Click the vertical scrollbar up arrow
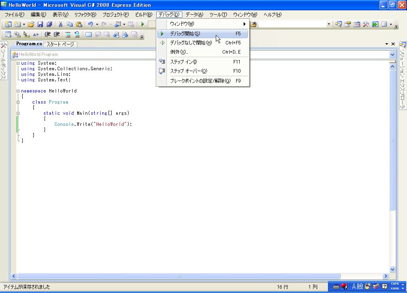Image resolution: width=407 pixels, height=293 pixels. [x=392, y=66]
